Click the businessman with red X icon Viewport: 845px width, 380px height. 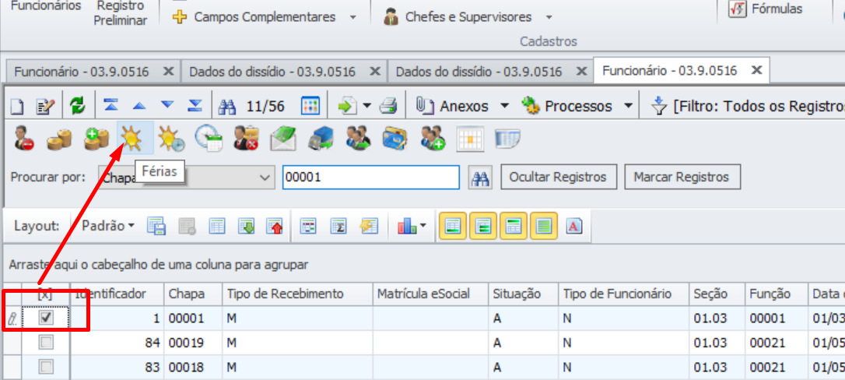coord(246,138)
